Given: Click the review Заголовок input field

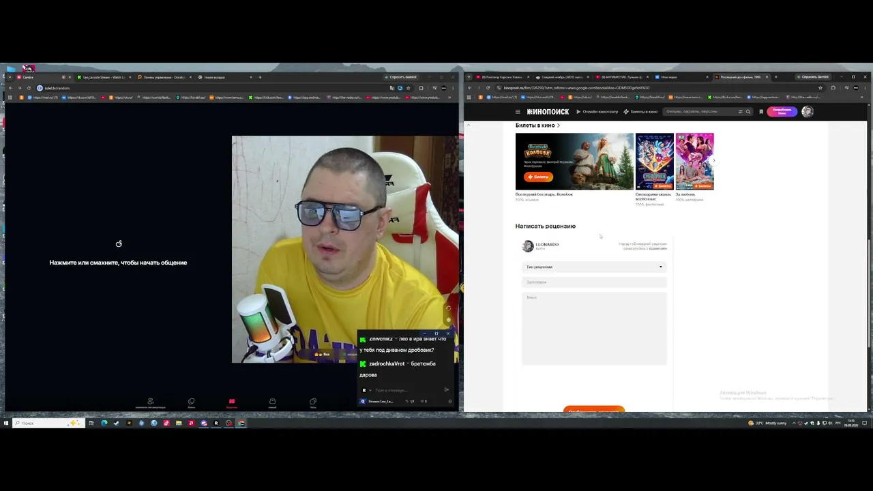Looking at the screenshot, I should 594,282.
